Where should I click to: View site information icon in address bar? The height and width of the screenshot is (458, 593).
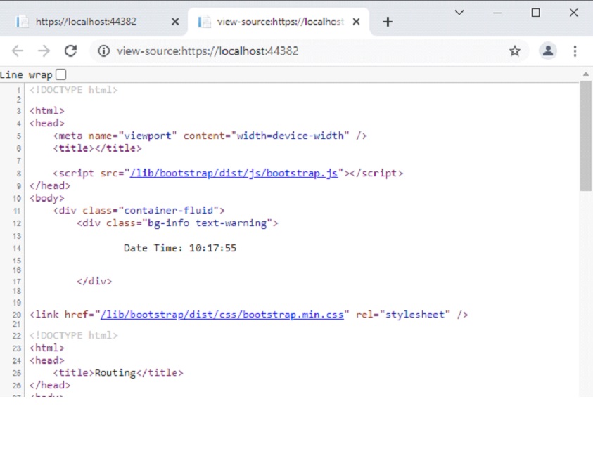tap(103, 51)
